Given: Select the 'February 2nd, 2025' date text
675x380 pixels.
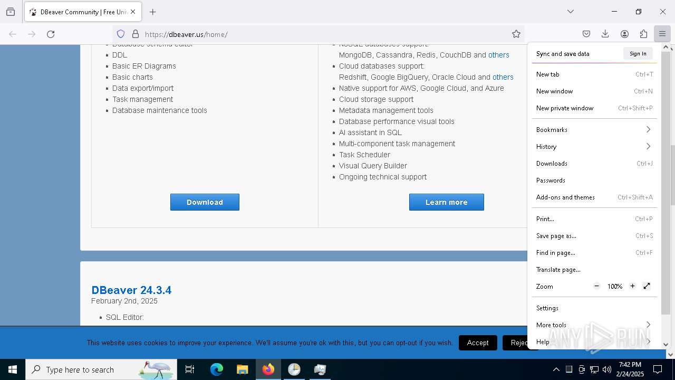Looking at the screenshot, I should click(x=124, y=301).
